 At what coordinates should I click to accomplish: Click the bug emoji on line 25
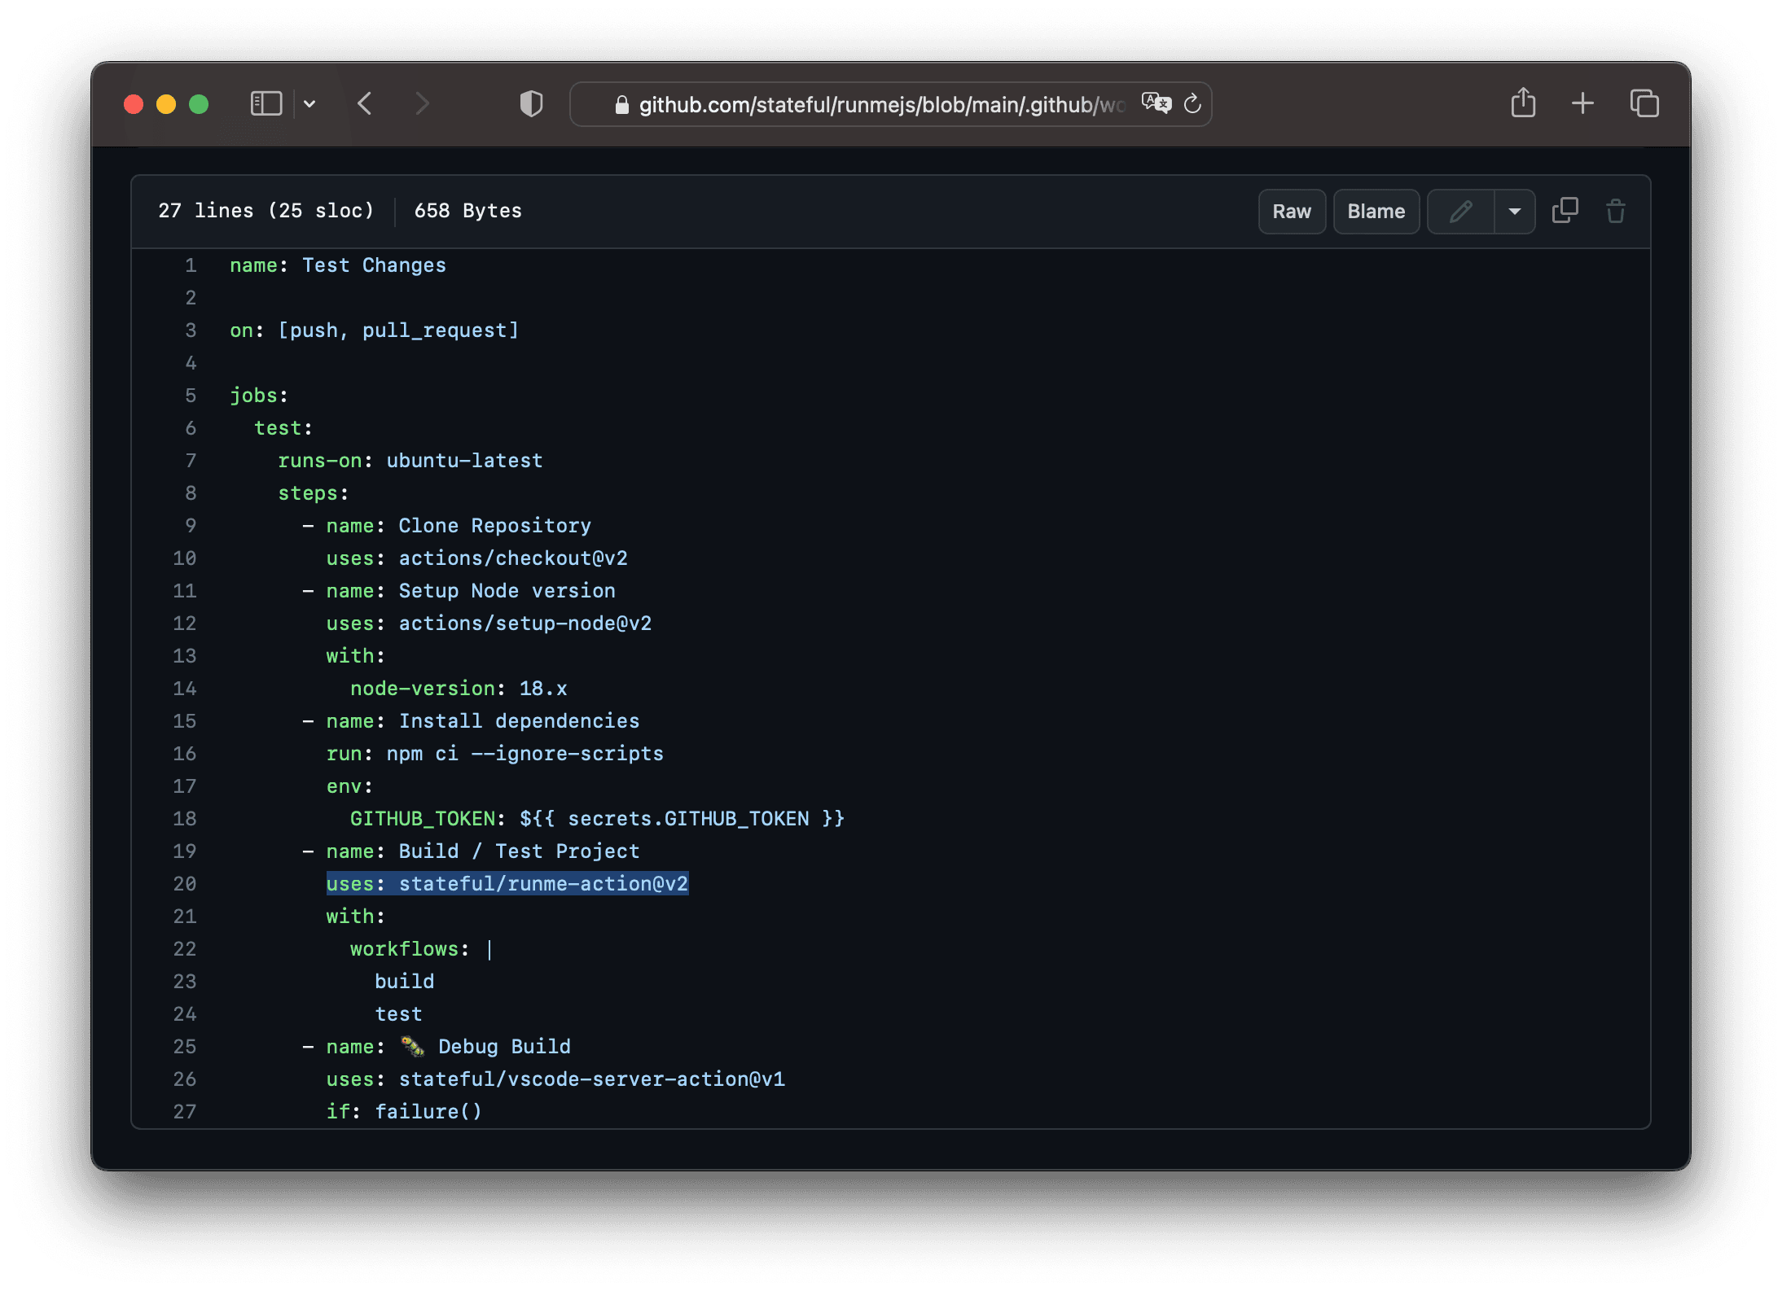pos(413,1047)
